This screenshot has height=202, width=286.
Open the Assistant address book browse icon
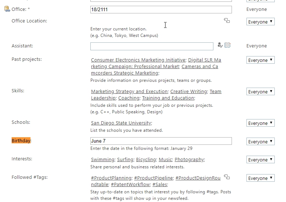pyautogui.click(x=228, y=45)
